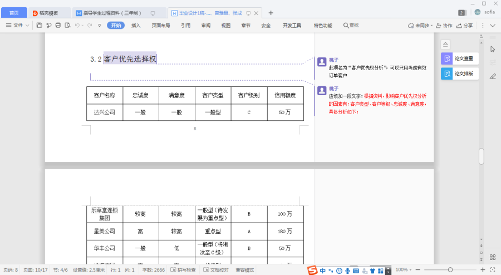
Task: Open the 页面布局 ribbon tab
Action: click(161, 26)
